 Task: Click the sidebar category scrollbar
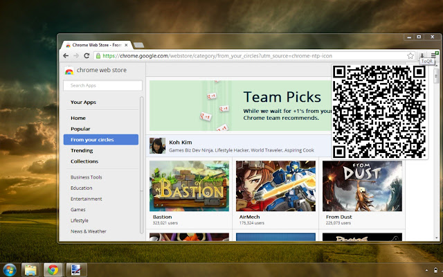pos(141,165)
